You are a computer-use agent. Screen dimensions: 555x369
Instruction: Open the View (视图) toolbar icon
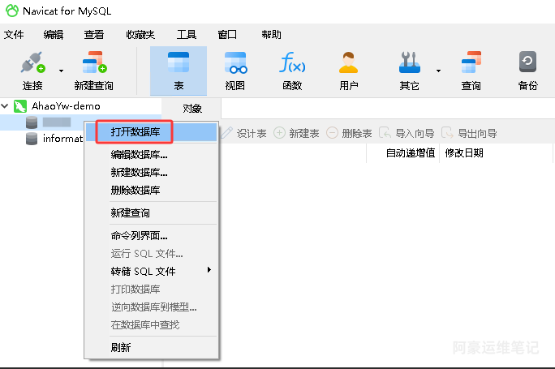pos(235,62)
